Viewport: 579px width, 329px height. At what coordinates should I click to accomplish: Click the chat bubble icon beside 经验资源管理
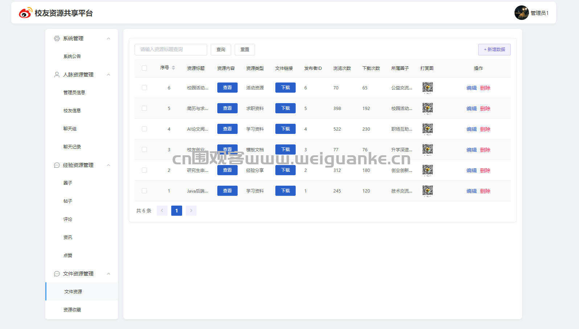point(57,165)
